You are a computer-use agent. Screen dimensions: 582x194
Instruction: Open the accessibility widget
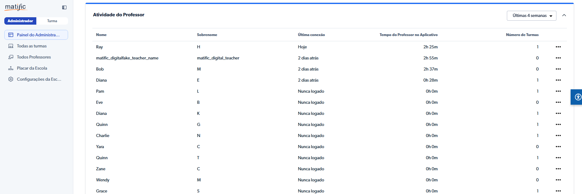tap(577, 97)
